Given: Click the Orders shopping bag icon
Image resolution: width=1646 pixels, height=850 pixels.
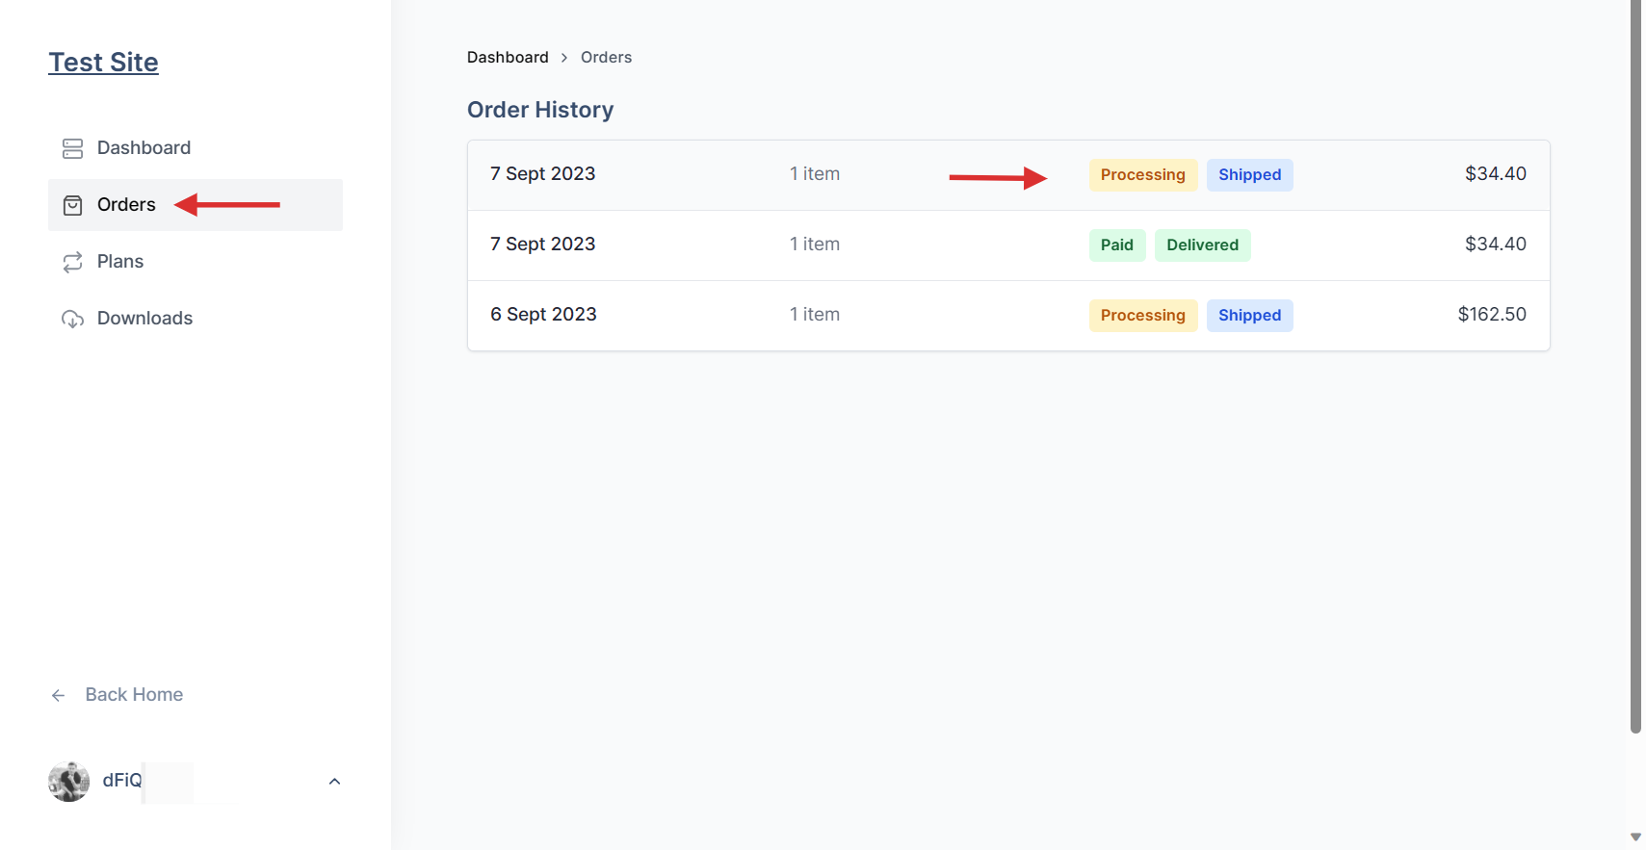Looking at the screenshot, I should (72, 205).
